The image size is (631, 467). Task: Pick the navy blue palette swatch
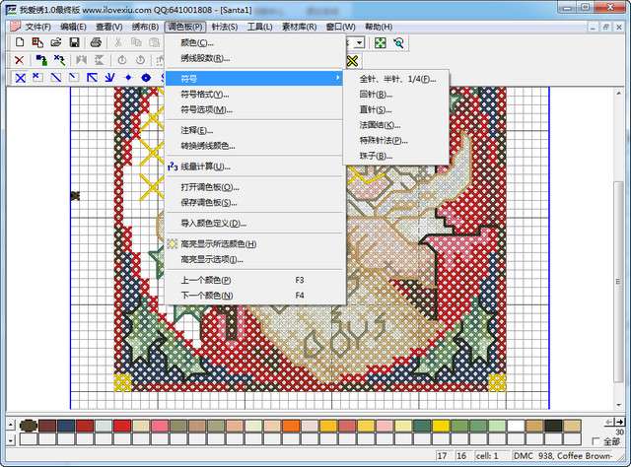click(66, 426)
